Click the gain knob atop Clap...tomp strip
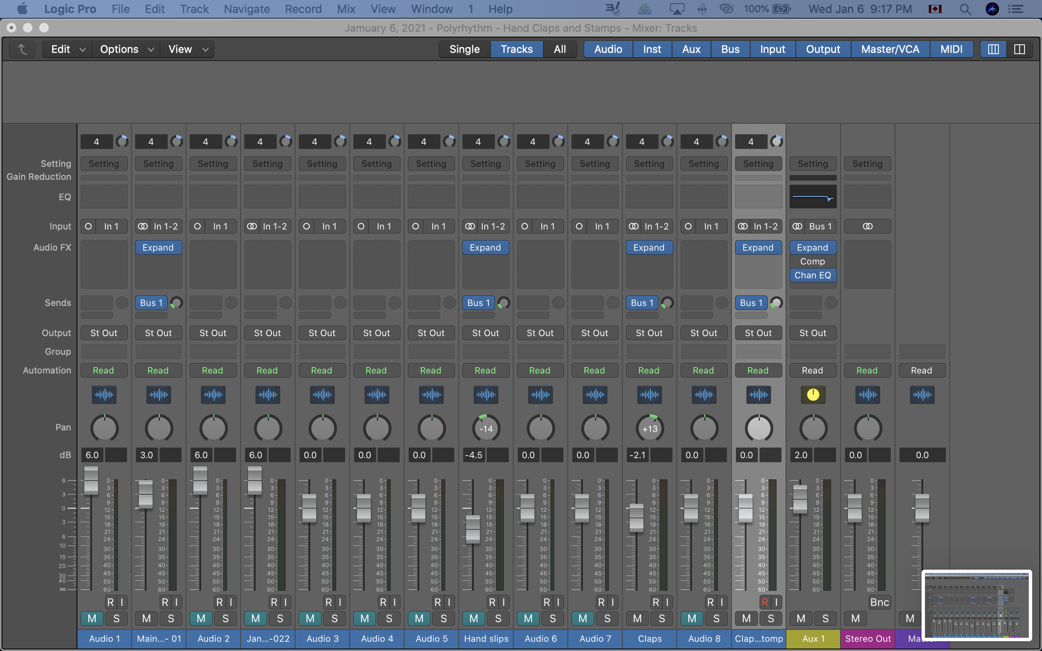1042x651 pixels. click(x=777, y=141)
